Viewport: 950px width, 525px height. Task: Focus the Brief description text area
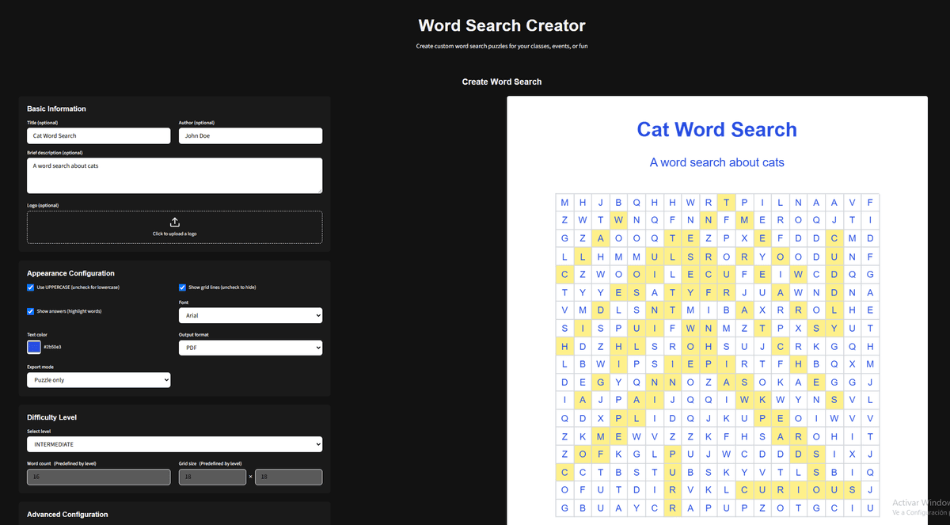coord(174,175)
